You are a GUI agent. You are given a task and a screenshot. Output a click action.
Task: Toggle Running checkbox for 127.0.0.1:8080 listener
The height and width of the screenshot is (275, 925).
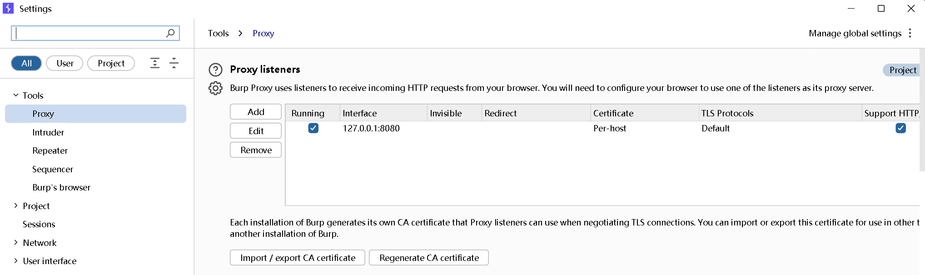point(313,128)
